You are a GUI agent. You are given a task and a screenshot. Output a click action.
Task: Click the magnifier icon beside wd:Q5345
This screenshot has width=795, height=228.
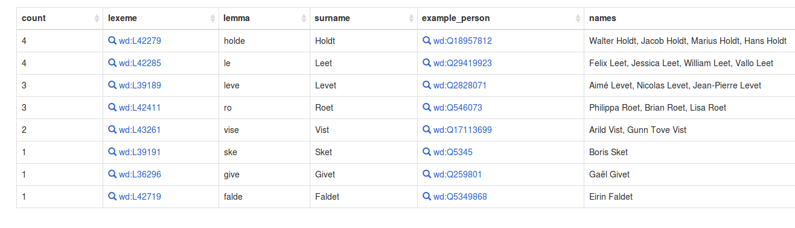426,152
